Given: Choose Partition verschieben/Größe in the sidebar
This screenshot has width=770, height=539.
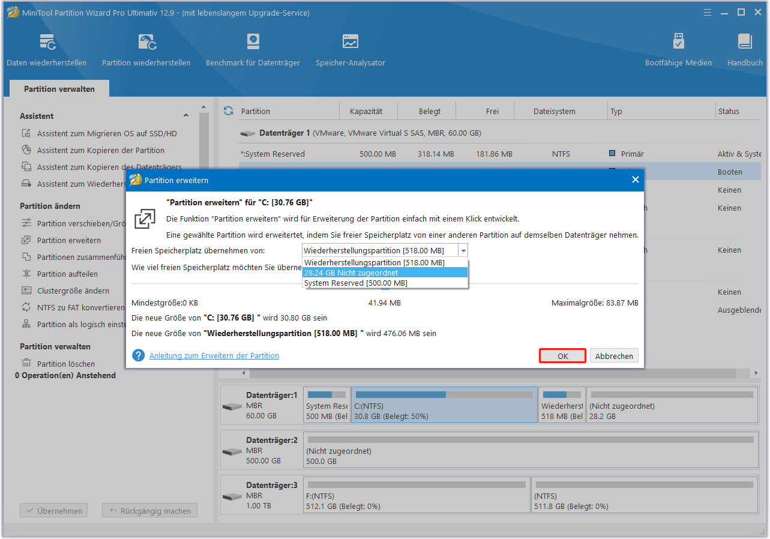Looking at the screenshot, I should pos(74,223).
